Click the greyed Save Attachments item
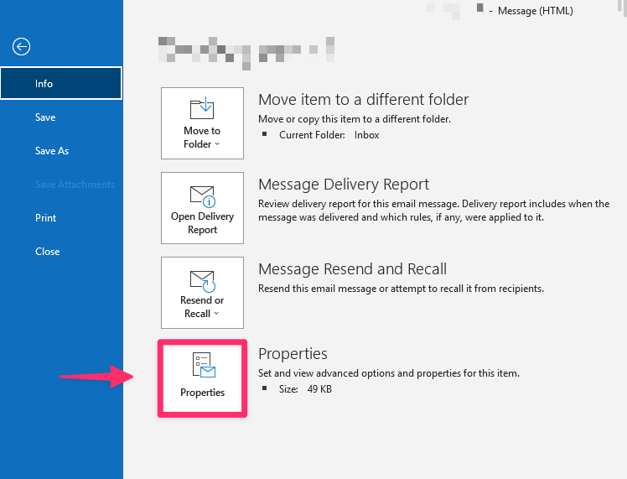 [x=75, y=185]
